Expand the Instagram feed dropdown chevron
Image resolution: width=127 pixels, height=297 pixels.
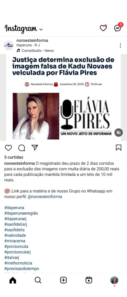(41, 29)
